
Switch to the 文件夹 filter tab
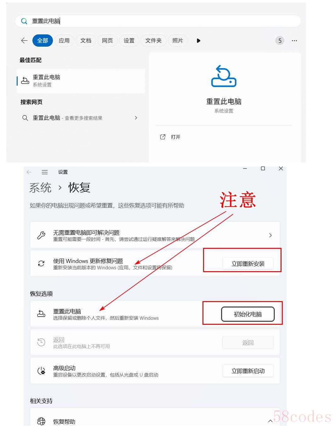tap(153, 41)
